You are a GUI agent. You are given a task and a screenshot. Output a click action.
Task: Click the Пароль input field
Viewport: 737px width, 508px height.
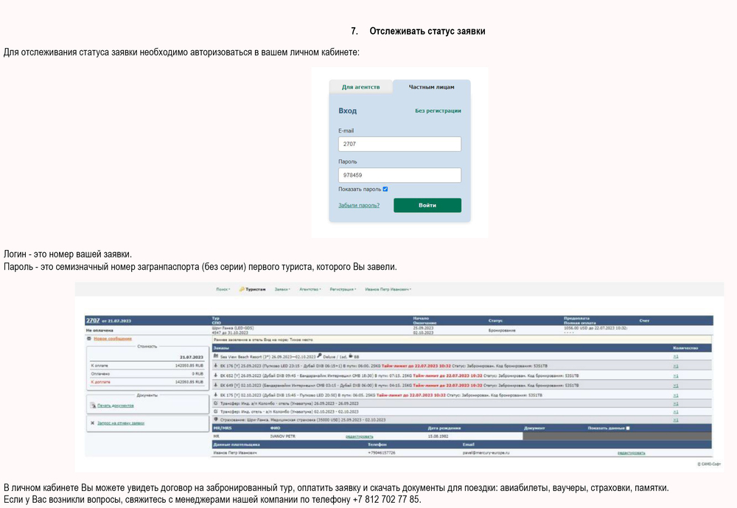(x=399, y=175)
